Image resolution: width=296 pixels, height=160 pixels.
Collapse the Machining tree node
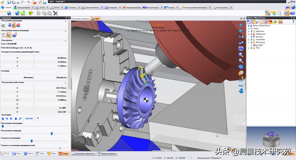pos(249,42)
